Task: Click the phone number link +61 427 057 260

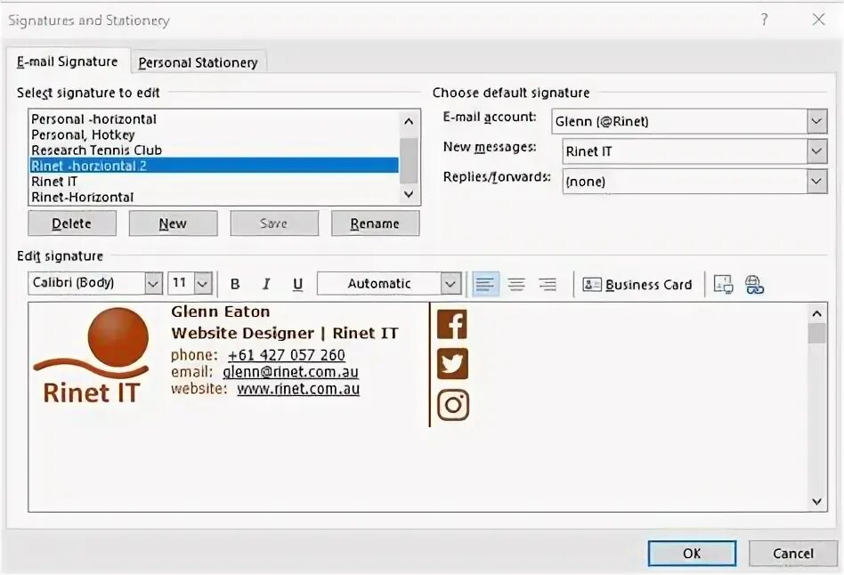Action: click(x=287, y=355)
